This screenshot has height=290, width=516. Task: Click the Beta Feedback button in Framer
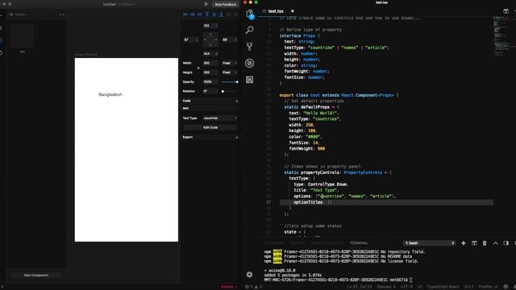226,4
